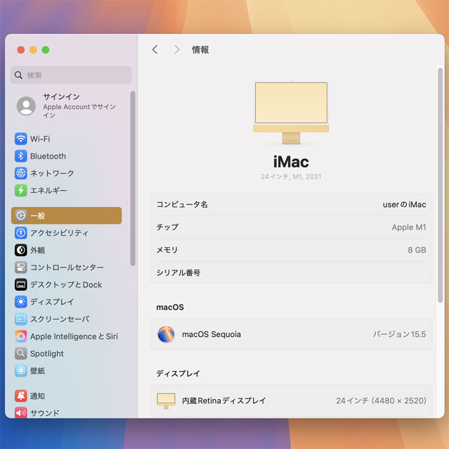Click the large yellow iMac image
The height and width of the screenshot is (449, 449).
pyautogui.click(x=291, y=113)
